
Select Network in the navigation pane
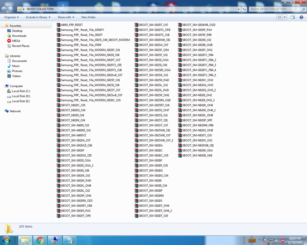[x=15, y=111]
